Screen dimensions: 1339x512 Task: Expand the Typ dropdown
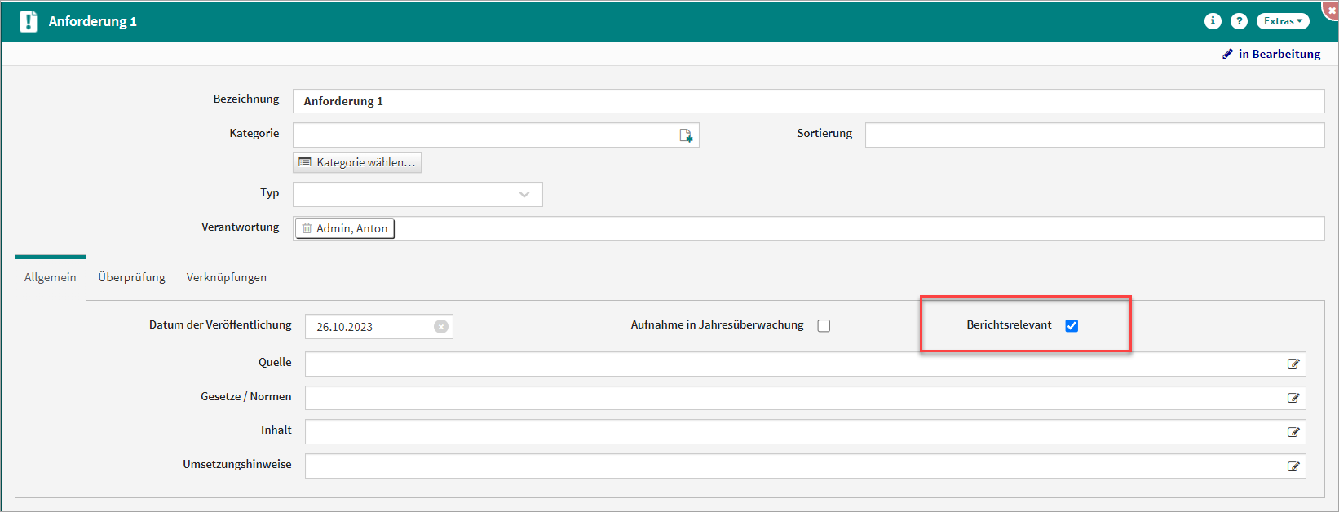pyautogui.click(x=524, y=194)
